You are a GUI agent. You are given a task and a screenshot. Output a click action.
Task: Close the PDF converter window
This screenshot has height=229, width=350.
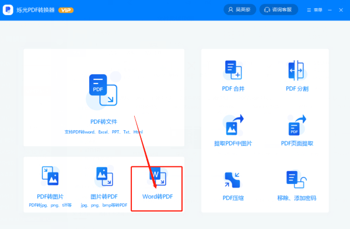coord(341,10)
